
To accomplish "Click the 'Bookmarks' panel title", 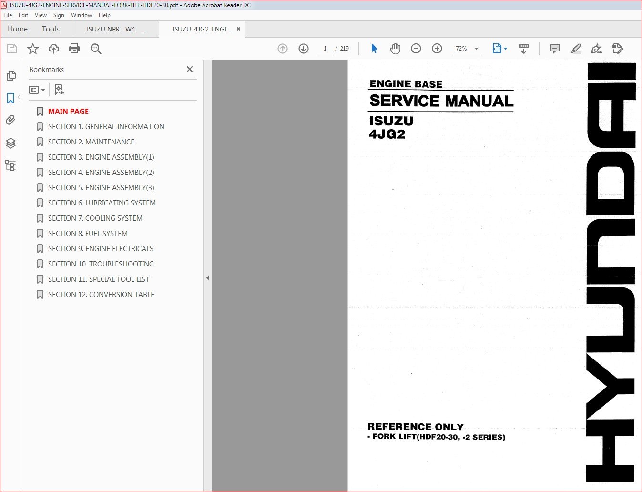I will tap(46, 70).
